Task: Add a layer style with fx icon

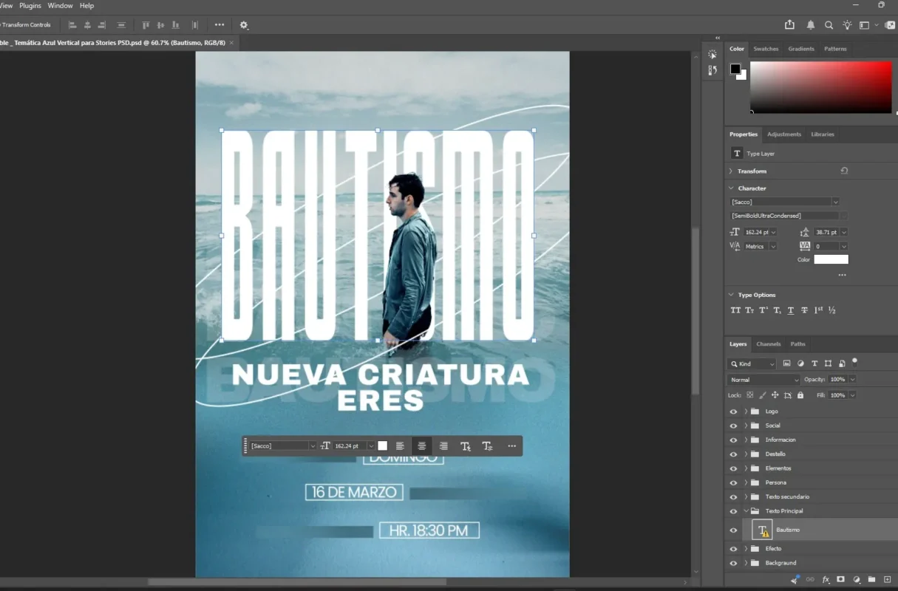Action: point(826,580)
